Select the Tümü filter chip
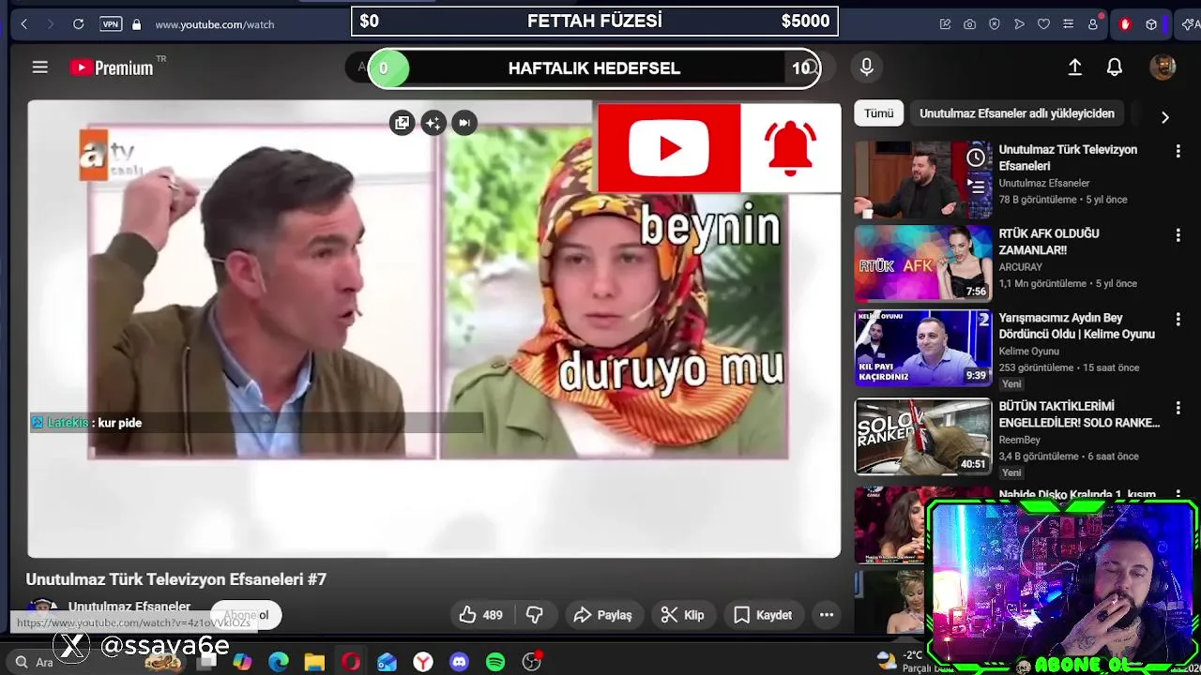The width and height of the screenshot is (1201, 675). click(879, 113)
